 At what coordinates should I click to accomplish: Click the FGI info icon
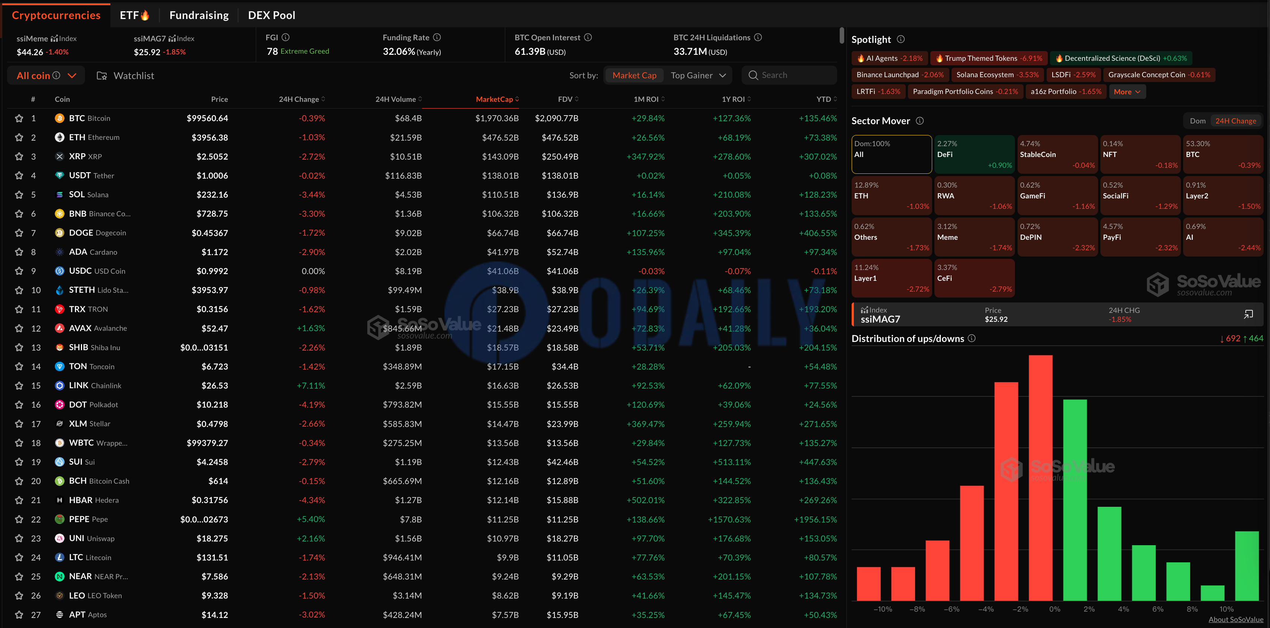coord(286,37)
